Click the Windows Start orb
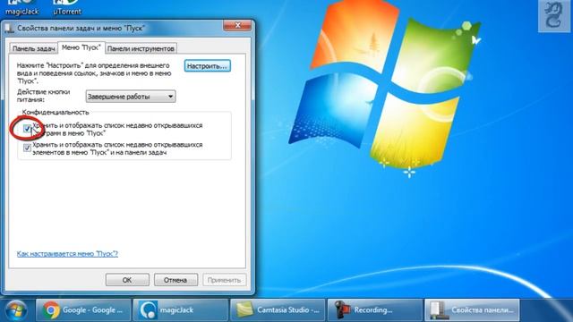 15,310
